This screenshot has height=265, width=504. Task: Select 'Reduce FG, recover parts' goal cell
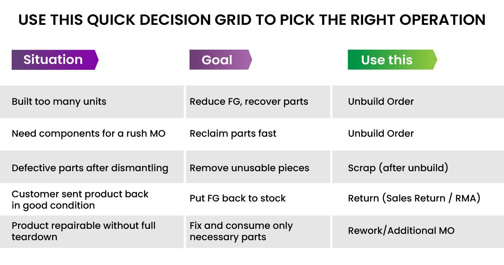[x=249, y=101]
